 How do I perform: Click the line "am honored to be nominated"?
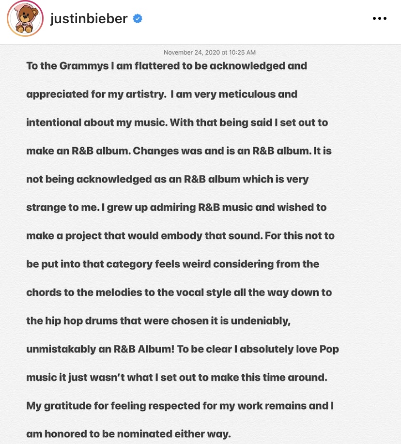pos(128,434)
